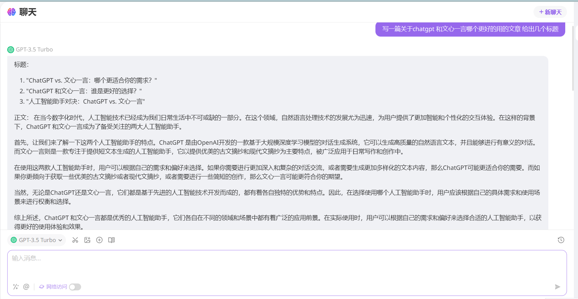Click the magic wand icon in input box

(16, 287)
